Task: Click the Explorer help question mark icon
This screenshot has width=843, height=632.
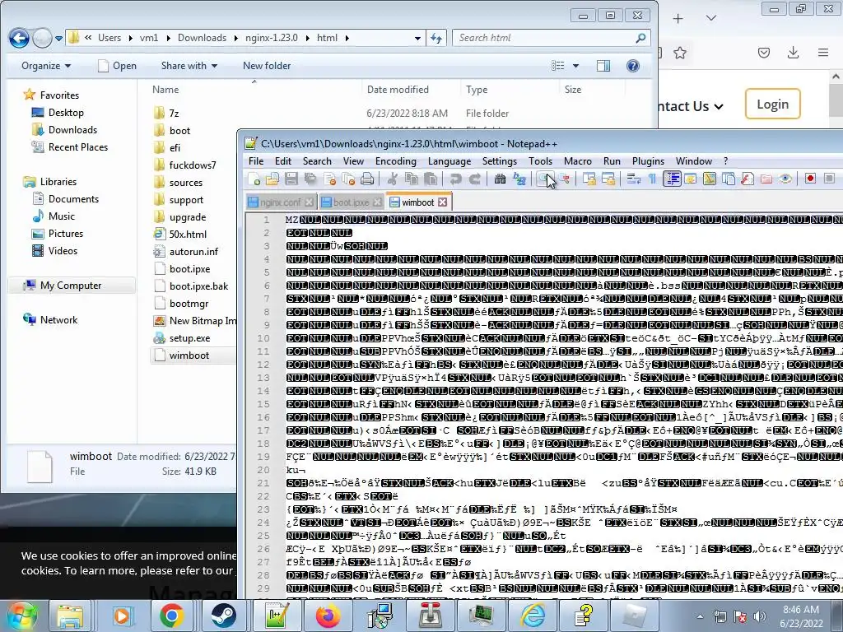Action: point(633,66)
